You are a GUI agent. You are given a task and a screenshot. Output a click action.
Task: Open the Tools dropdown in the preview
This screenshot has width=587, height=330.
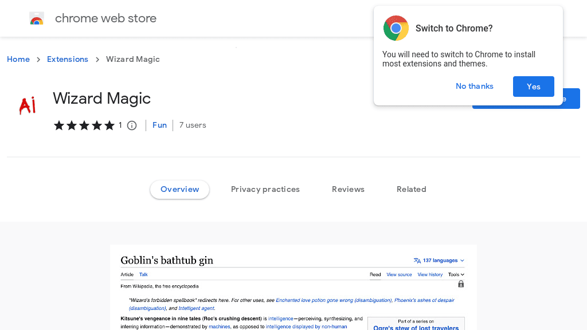(456, 274)
